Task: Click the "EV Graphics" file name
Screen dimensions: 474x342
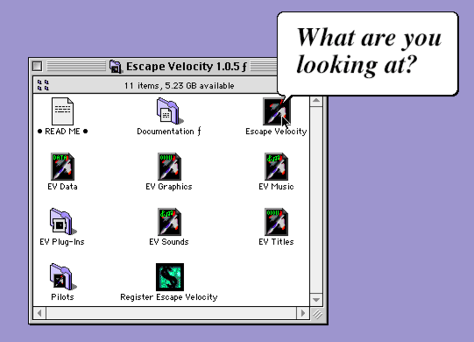Action: [x=169, y=187]
